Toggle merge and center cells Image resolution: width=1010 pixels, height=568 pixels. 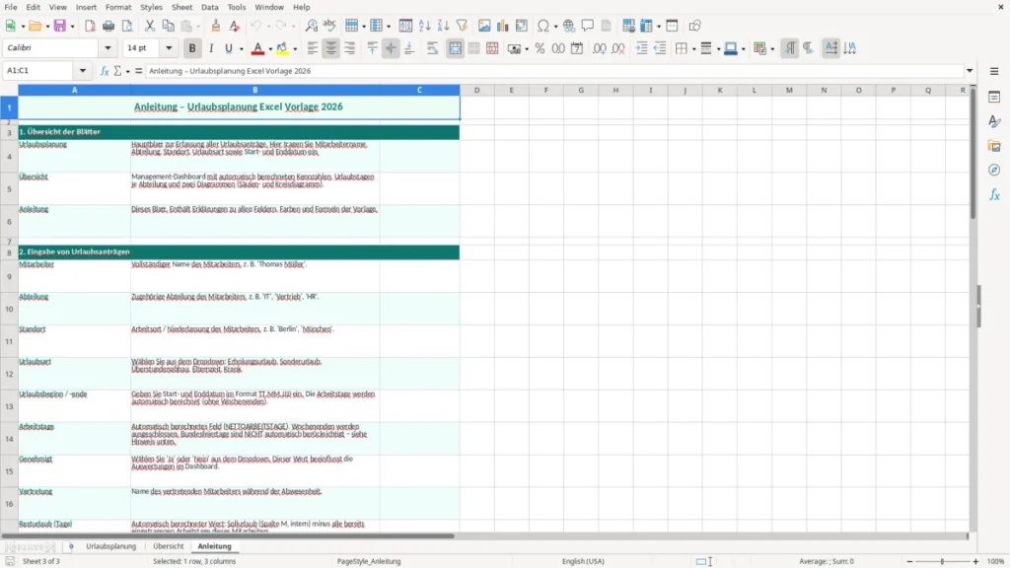(x=455, y=48)
